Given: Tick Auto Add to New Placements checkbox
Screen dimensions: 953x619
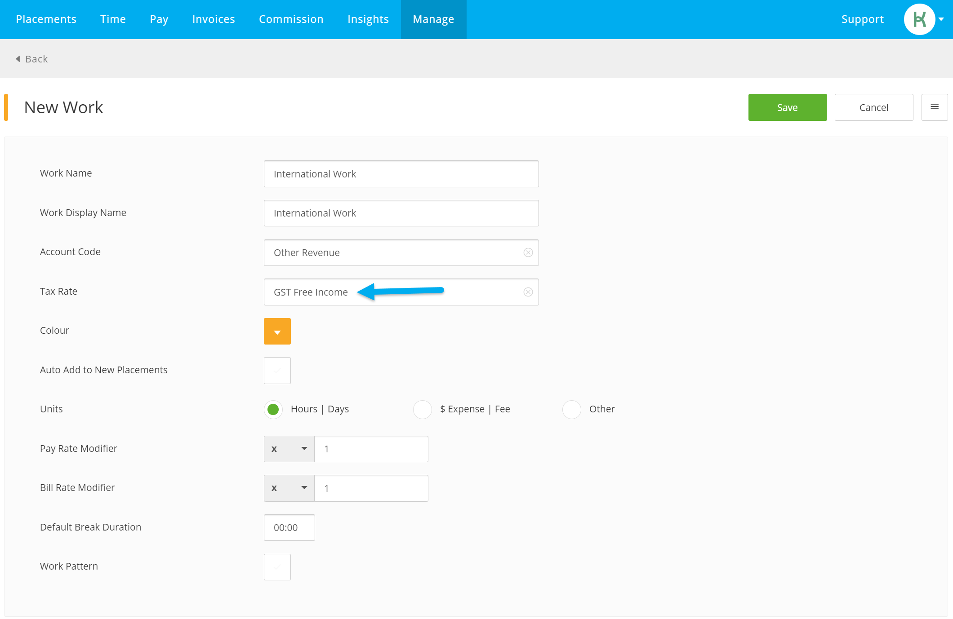Looking at the screenshot, I should coord(277,371).
